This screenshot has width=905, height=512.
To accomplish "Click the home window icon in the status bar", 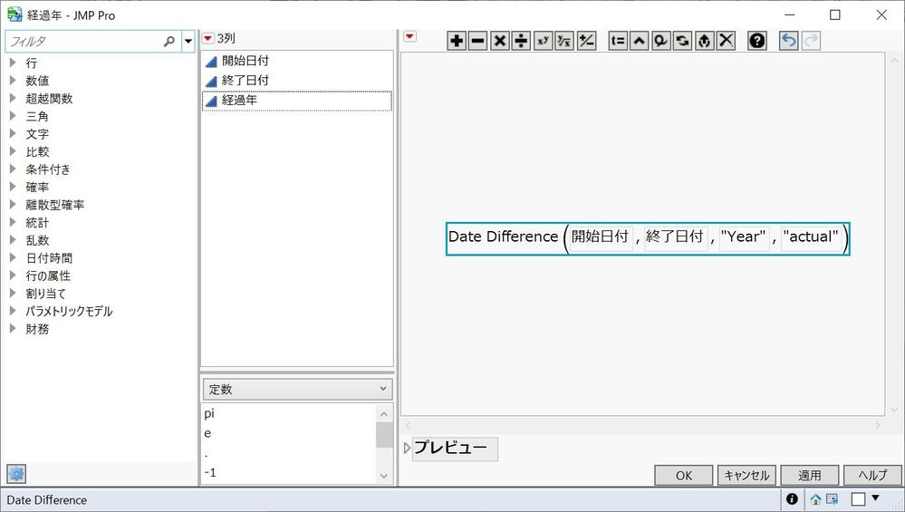I will (x=815, y=499).
